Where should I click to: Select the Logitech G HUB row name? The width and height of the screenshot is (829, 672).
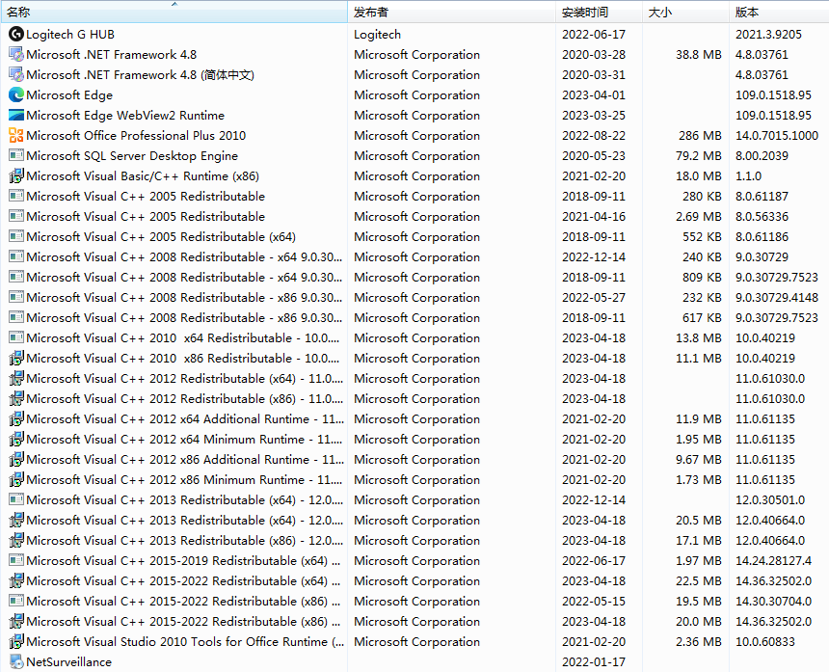70,35
